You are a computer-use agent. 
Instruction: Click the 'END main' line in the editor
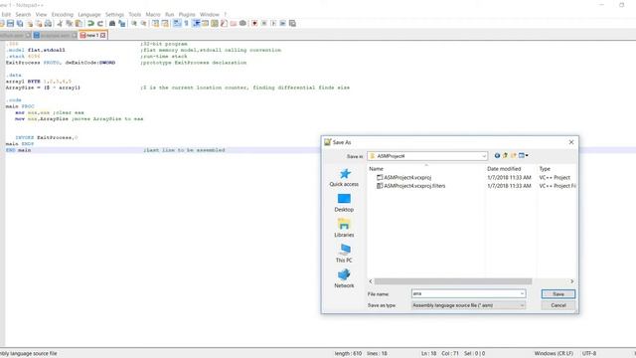tap(18, 150)
